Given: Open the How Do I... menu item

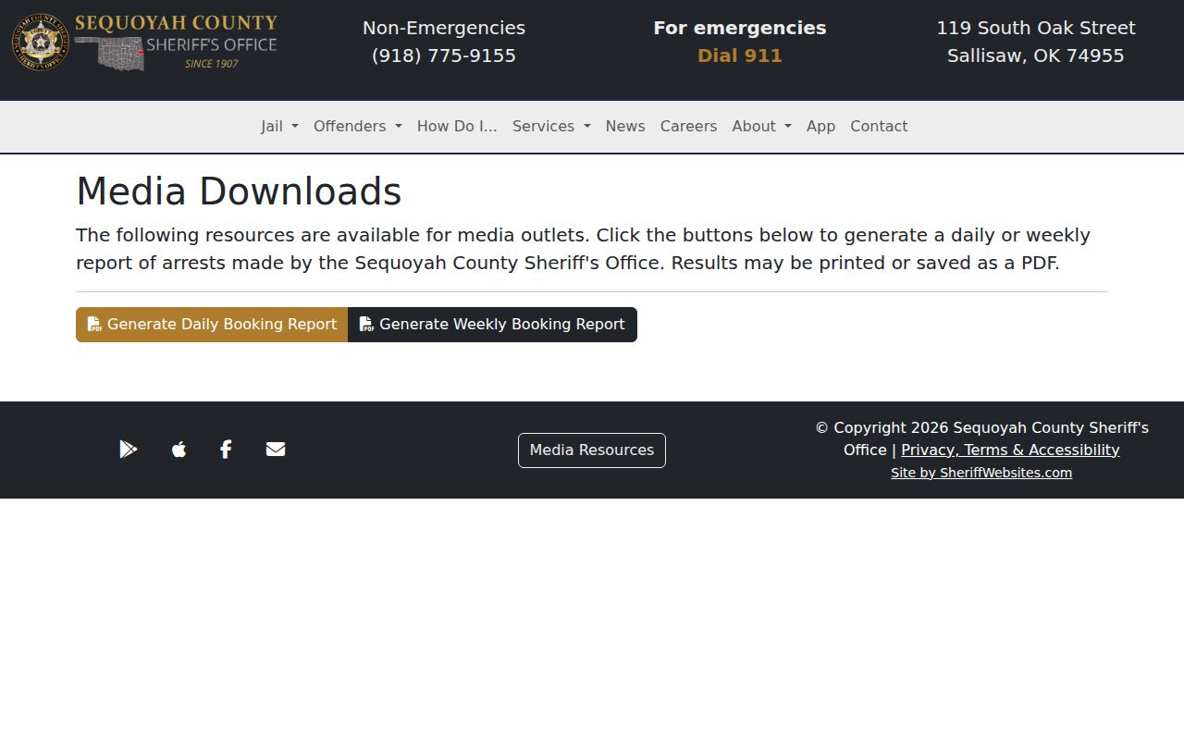Looking at the screenshot, I should pyautogui.click(x=457, y=127).
